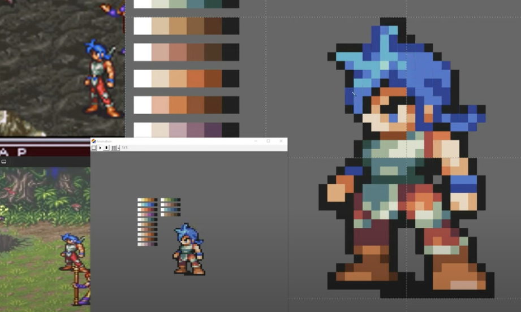521x312 pixels.
Task: Click the pale highlight pixels on the right boot
Action: click(463, 285)
